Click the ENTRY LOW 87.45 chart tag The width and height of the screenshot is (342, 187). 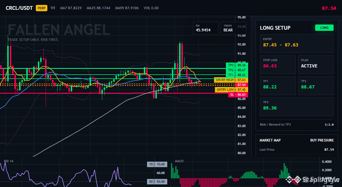click(x=231, y=90)
